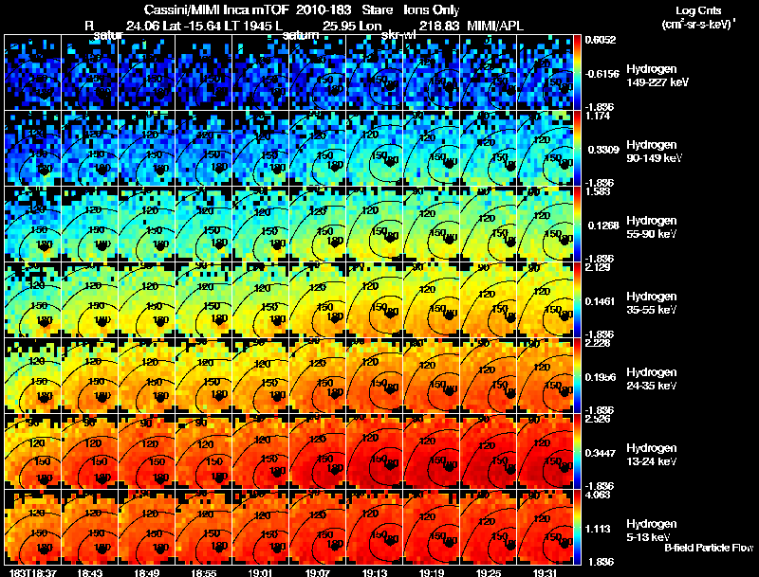Screen dimensions: 759x577
Task: Click the 'Lat -15.64' header value
Action: click(x=194, y=26)
